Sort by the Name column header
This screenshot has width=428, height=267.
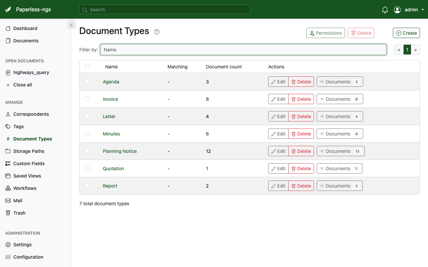pos(111,67)
